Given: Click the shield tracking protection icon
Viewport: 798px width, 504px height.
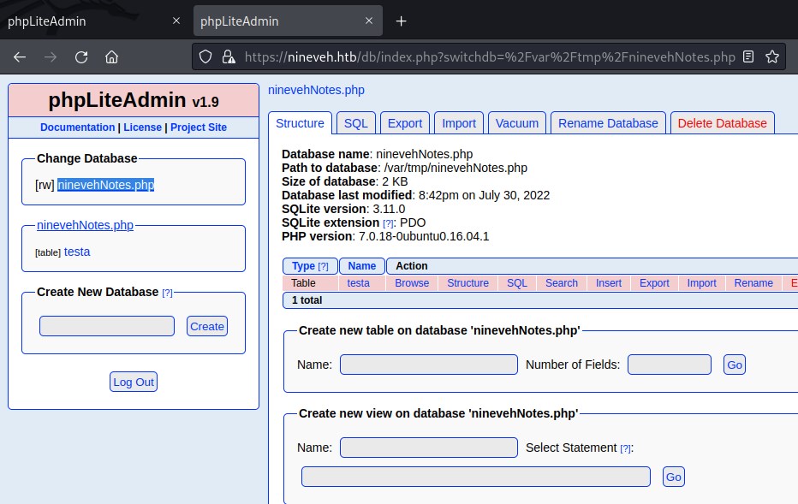Looking at the screenshot, I should click(x=205, y=57).
